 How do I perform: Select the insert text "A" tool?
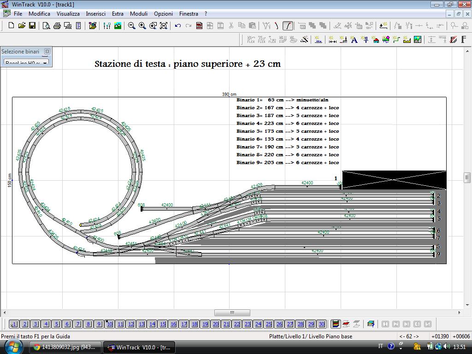[x=354, y=40]
